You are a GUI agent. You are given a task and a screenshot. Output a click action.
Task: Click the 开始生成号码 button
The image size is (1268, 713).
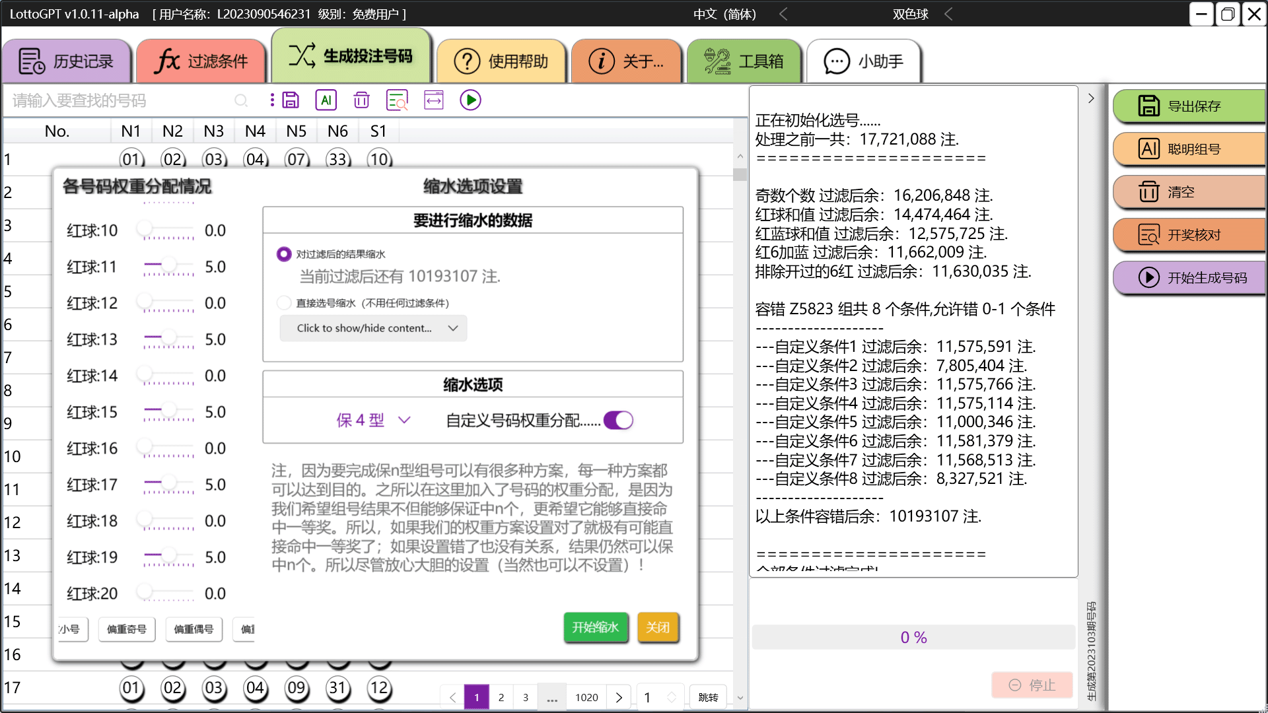[x=1189, y=278]
